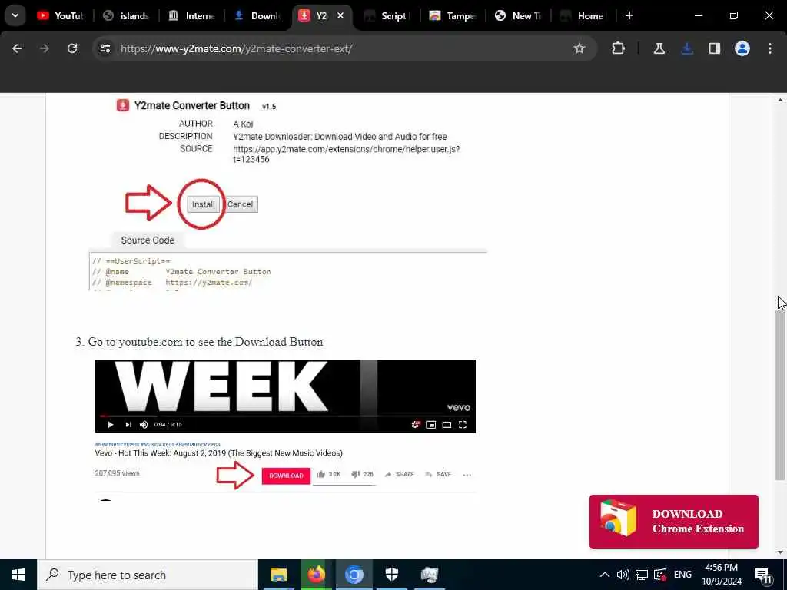Open File Explorer from the taskbar
787x590 pixels.
tap(278, 575)
